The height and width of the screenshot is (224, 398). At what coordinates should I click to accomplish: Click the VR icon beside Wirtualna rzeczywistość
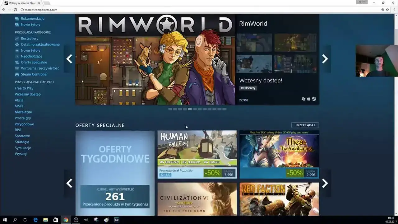click(x=17, y=68)
